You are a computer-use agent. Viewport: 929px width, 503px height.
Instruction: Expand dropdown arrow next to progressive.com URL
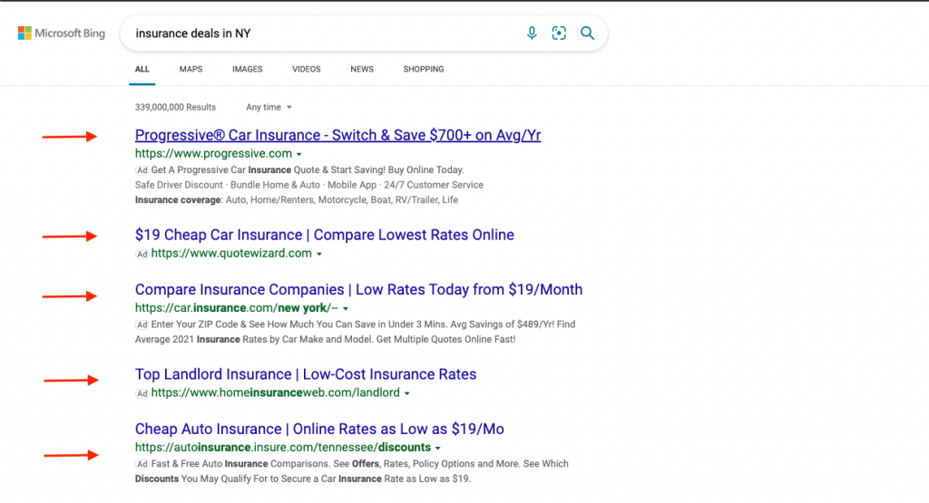tap(299, 155)
